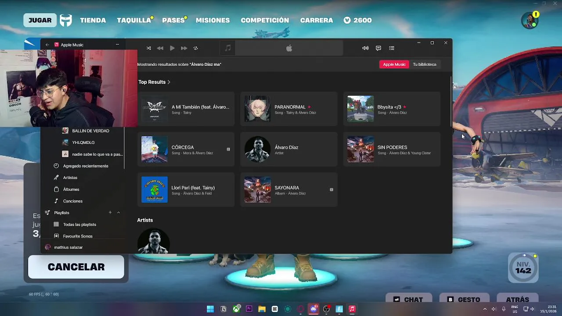Toggle repeat mode

[196, 48]
